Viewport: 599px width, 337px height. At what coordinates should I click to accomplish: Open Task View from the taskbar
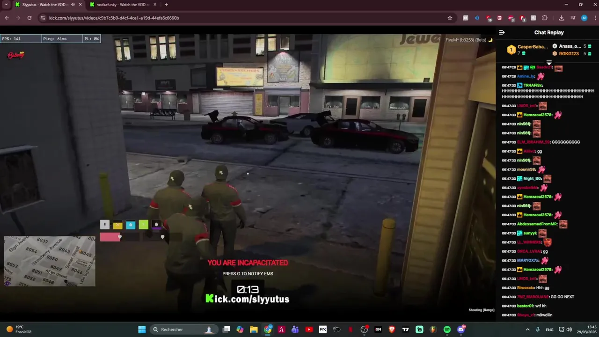click(226, 330)
